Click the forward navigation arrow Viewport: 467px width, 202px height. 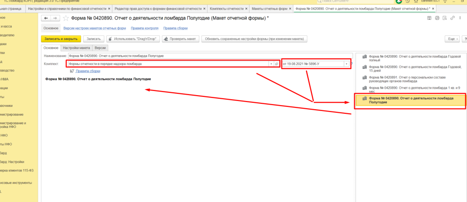(55, 18)
